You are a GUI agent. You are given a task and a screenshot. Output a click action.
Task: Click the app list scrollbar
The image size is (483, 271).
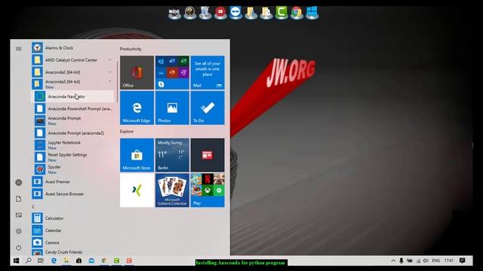tap(117, 81)
